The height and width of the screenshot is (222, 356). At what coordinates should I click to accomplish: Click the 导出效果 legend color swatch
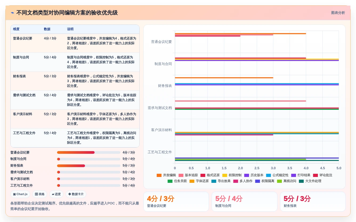pos(214,181)
